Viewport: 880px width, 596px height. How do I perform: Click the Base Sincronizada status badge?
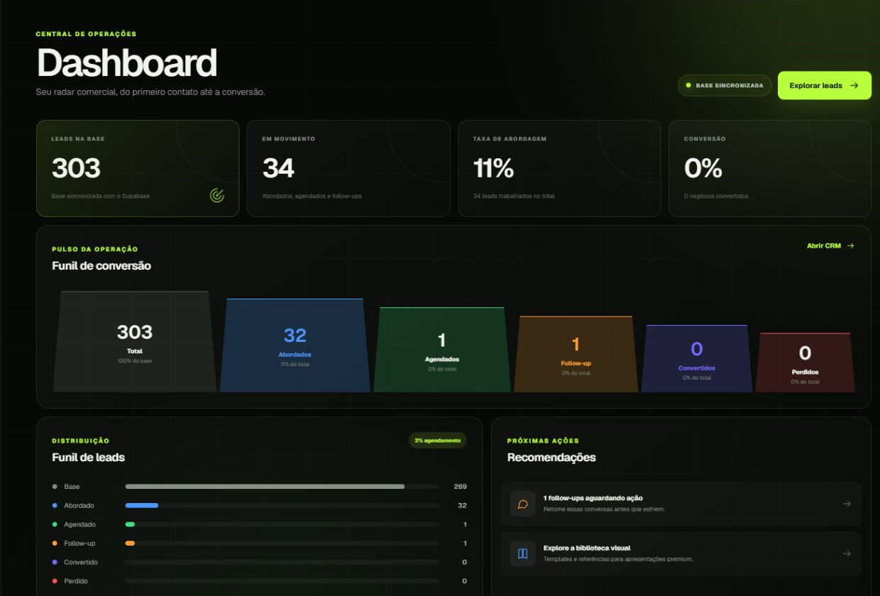coord(725,85)
